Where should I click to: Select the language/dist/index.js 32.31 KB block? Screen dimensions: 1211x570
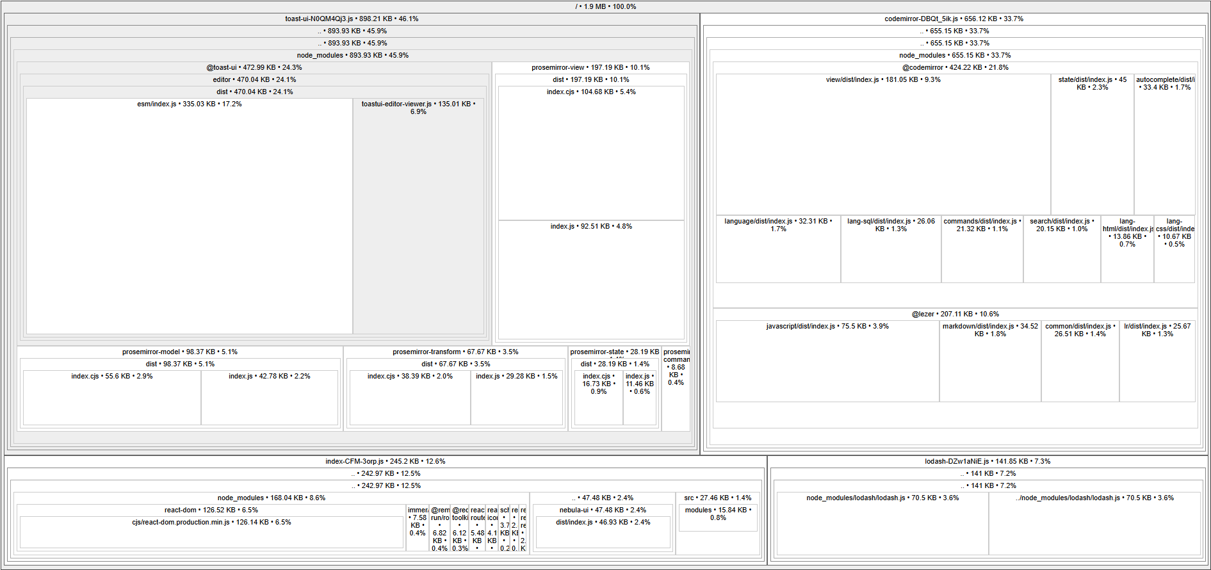[778, 249]
